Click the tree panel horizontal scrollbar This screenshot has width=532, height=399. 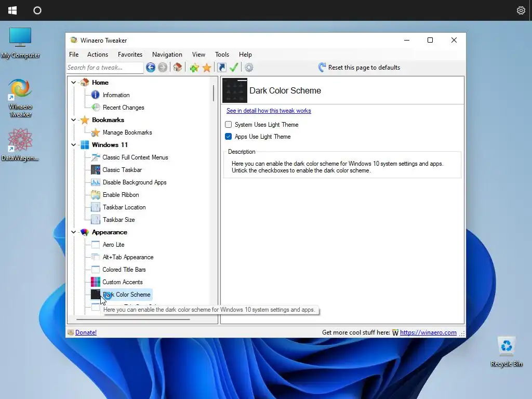pyautogui.click(x=133, y=320)
